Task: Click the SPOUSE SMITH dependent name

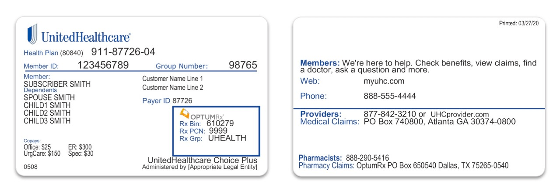Action: coord(49,97)
